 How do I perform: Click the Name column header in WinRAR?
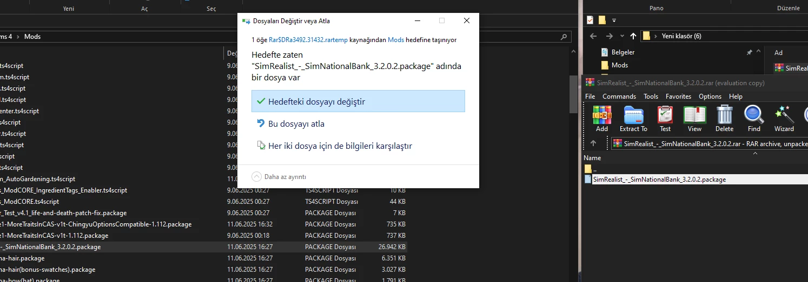592,158
